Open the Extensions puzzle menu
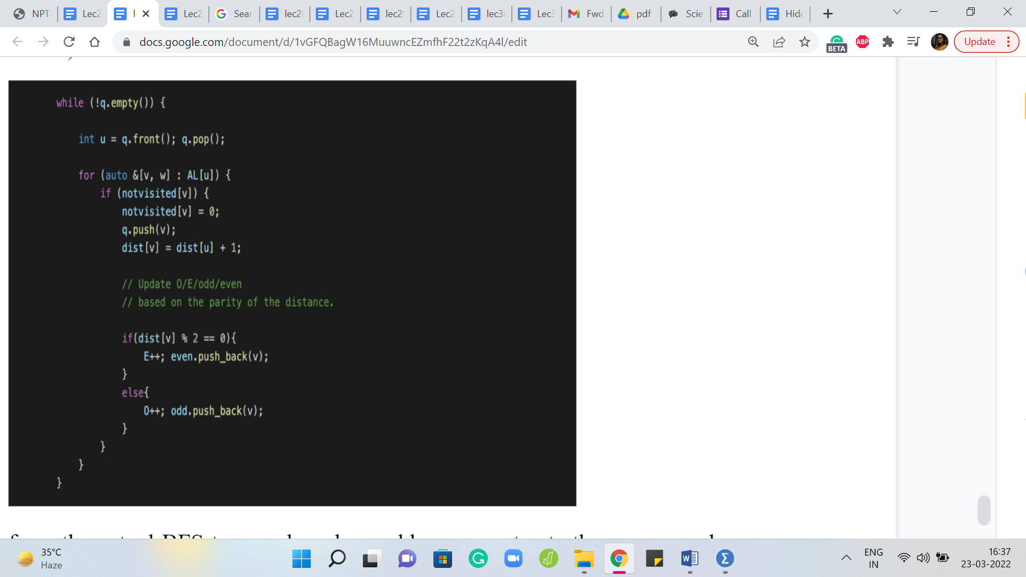The width and height of the screenshot is (1026, 577). [888, 42]
